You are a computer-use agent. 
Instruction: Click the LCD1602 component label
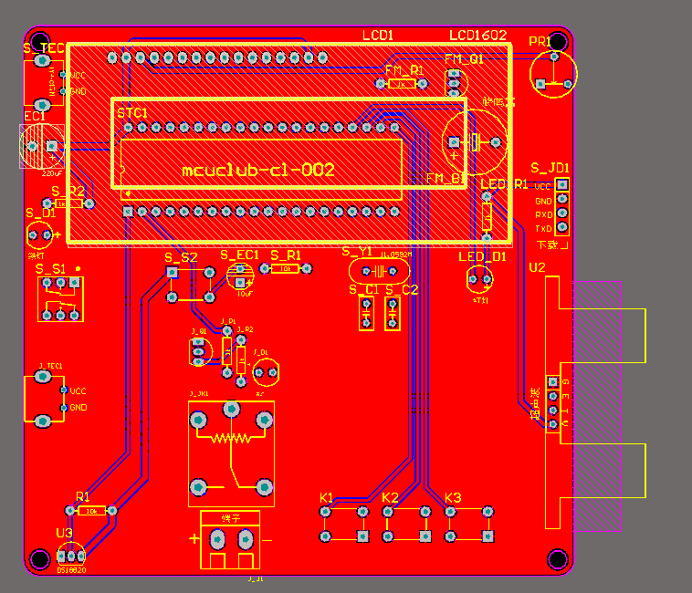click(x=478, y=36)
